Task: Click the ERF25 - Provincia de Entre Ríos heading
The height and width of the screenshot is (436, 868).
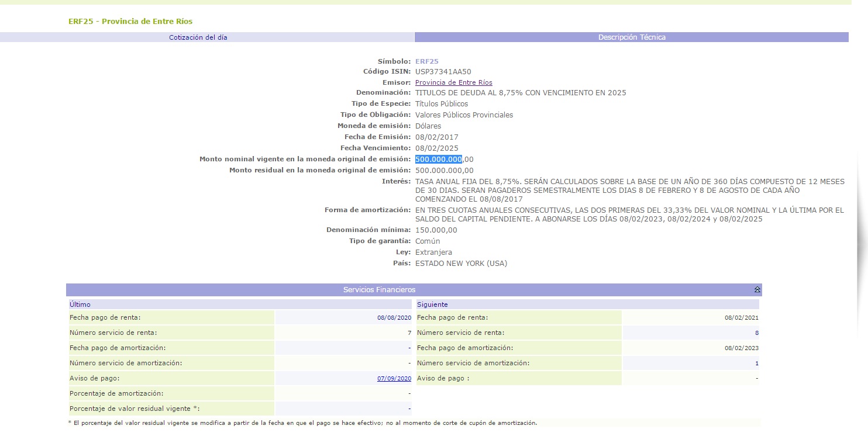Action: pos(130,22)
